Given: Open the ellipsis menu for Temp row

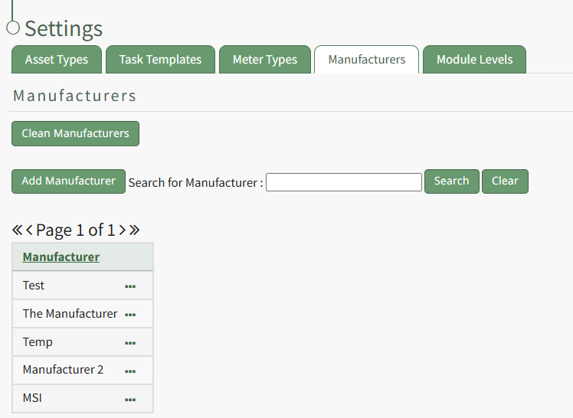Looking at the screenshot, I should [x=130, y=343].
